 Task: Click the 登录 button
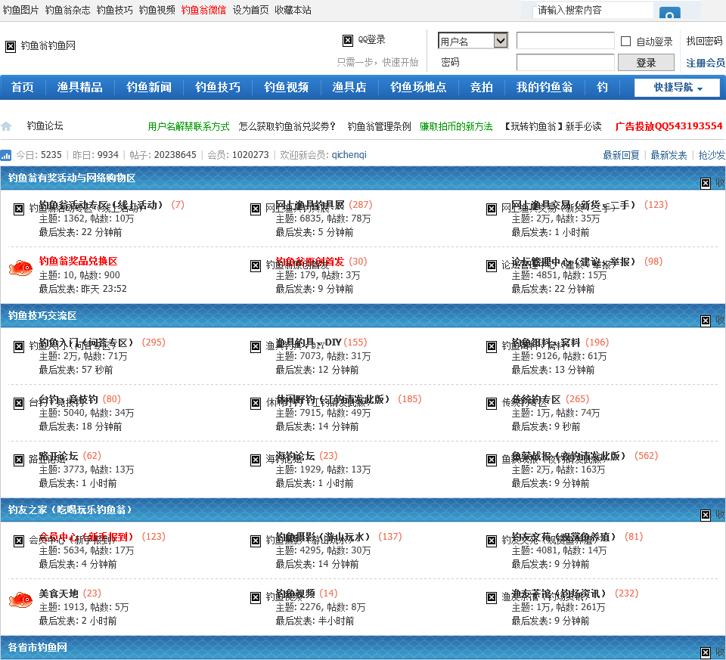pyautogui.click(x=646, y=63)
